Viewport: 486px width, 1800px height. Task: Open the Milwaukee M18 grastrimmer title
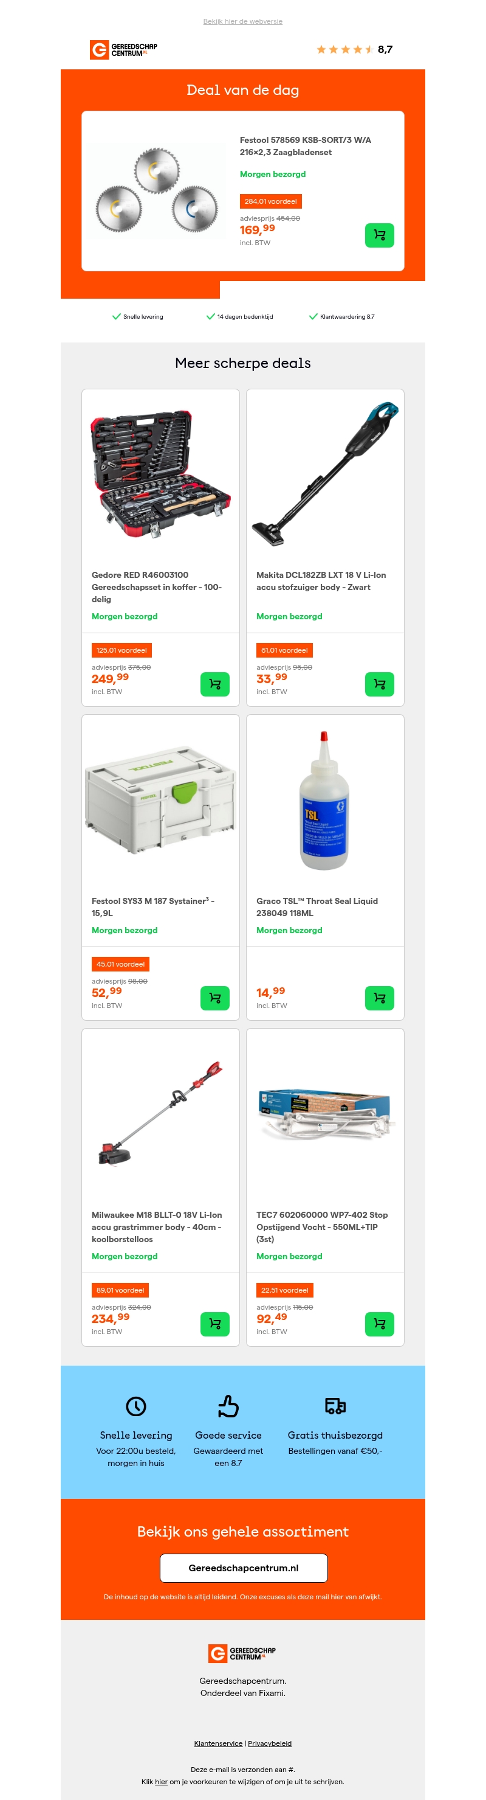click(x=157, y=1227)
